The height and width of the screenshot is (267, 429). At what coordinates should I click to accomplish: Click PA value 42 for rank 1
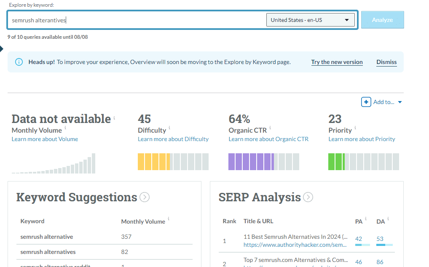358,239
